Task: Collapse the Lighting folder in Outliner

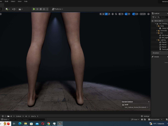Action: [157, 40]
